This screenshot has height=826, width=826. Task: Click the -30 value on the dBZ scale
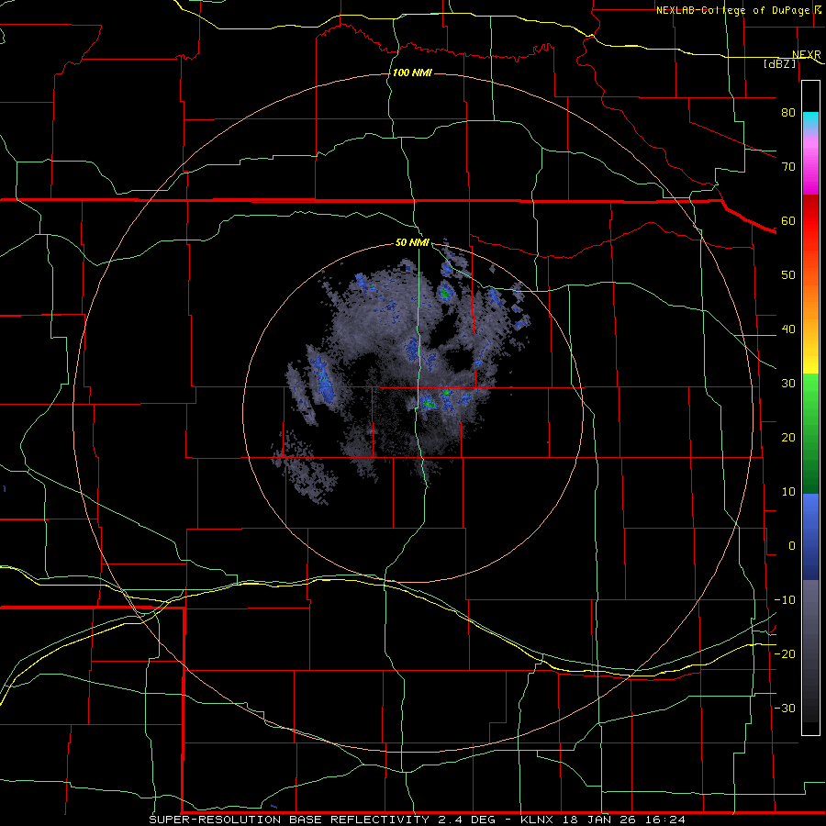tap(785, 709)
